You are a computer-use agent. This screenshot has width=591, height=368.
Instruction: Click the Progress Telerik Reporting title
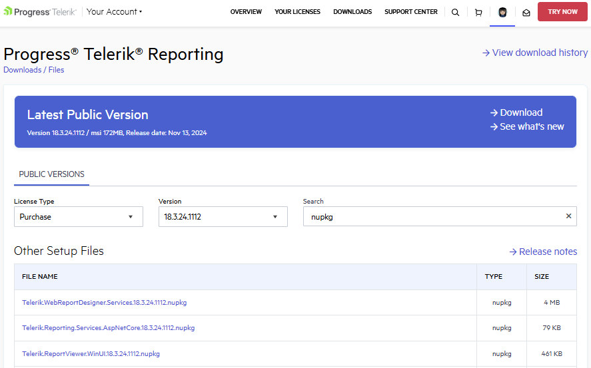[113, 54]
